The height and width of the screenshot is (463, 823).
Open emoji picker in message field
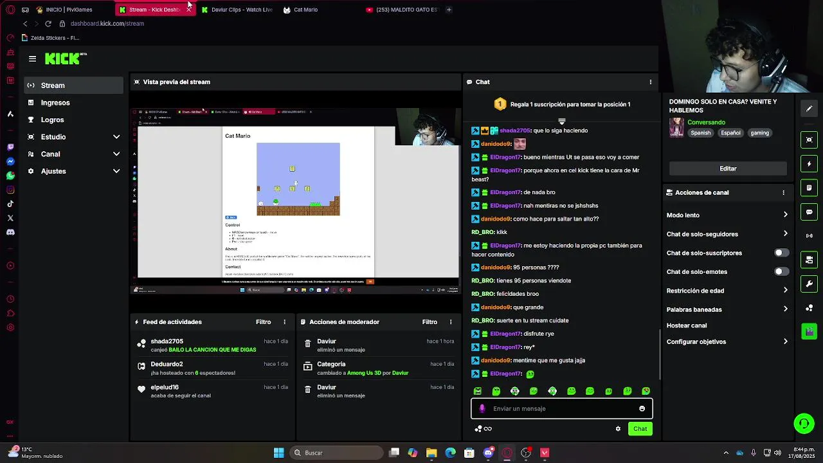tap(642, 408)
